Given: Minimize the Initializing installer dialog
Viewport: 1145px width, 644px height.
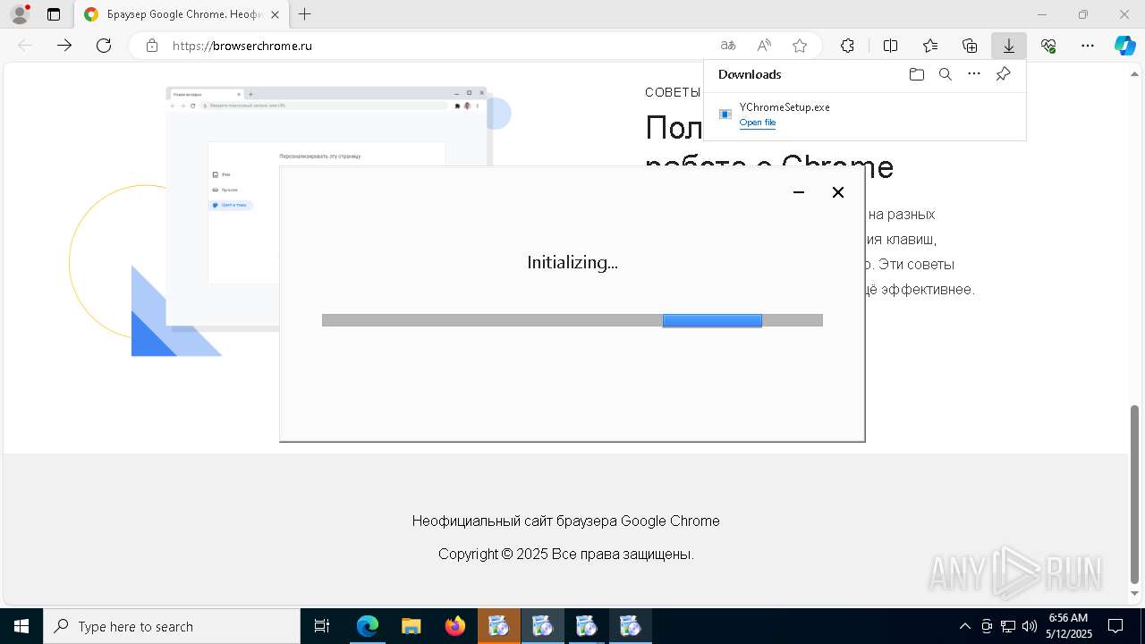Looking at the screenshot, I should (x=799, y=192).
